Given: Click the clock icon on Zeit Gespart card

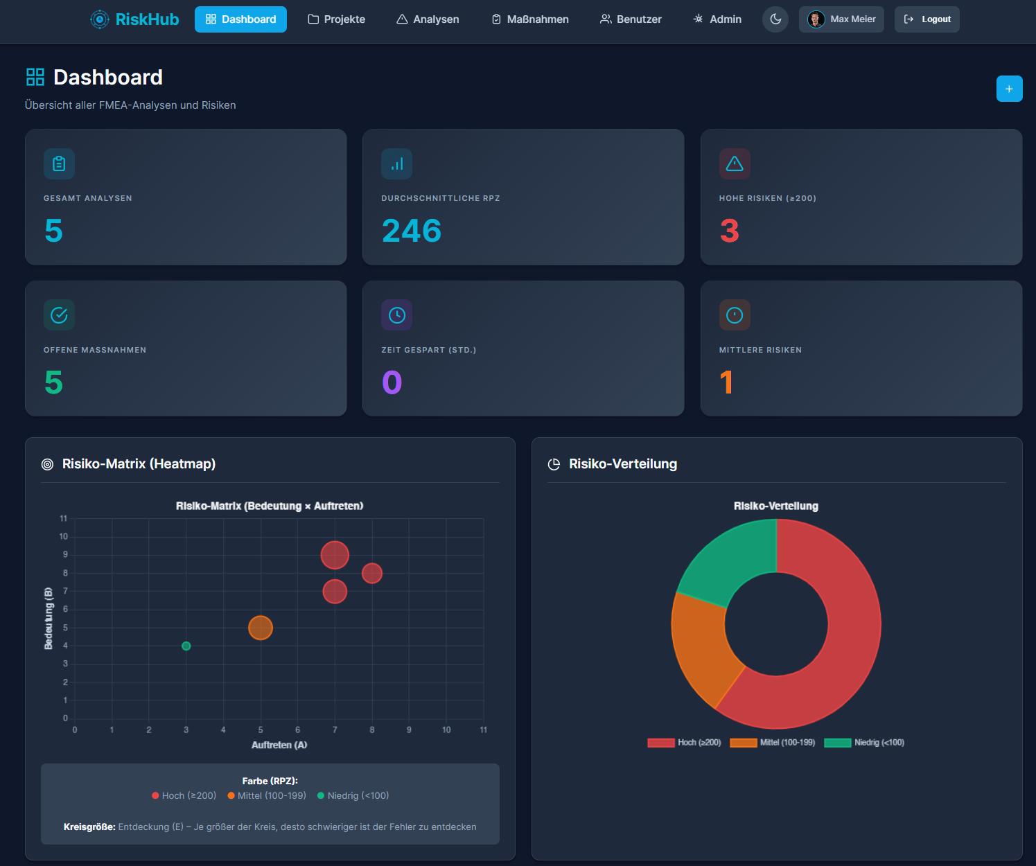Looking at the screenshot, I should (x=396, y=315).
